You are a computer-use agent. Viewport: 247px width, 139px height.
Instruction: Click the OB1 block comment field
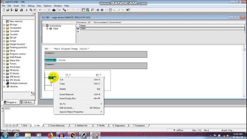[x=96, y=54]
